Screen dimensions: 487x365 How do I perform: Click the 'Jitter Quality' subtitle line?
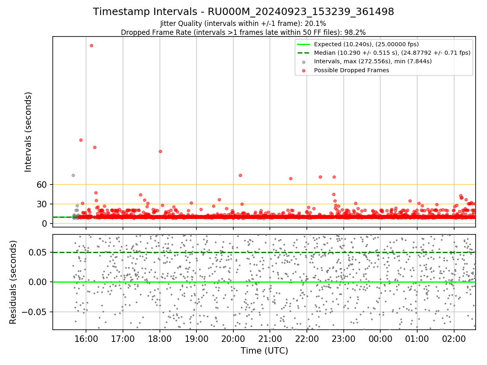pyautogui.click(x=243, y=24)
